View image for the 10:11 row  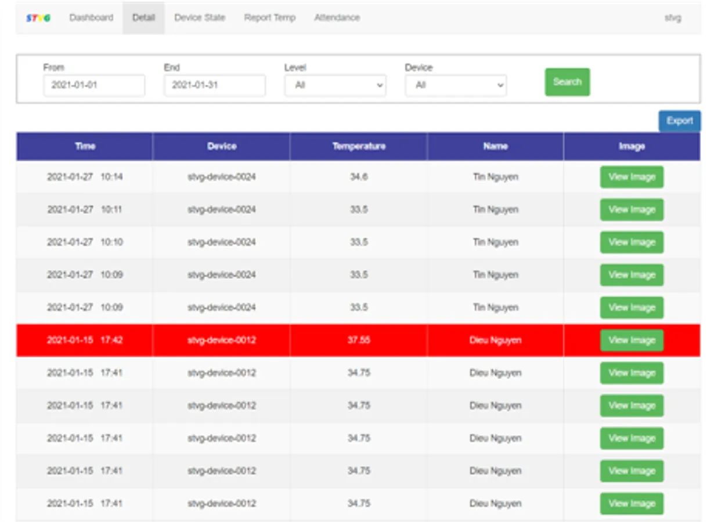point(632,209)
